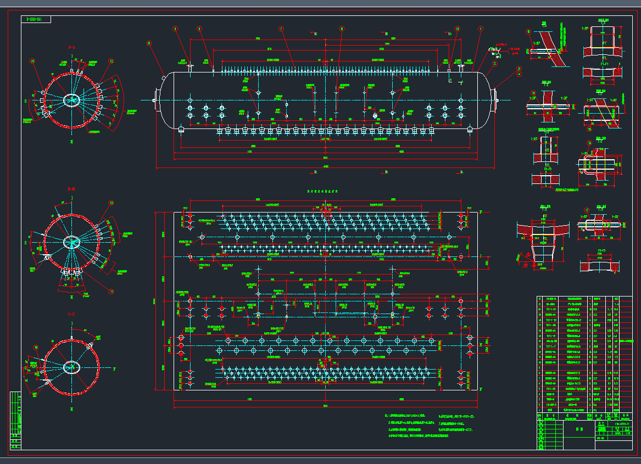Click balloon callout 1 near the right vessel head

click(480, 27)
